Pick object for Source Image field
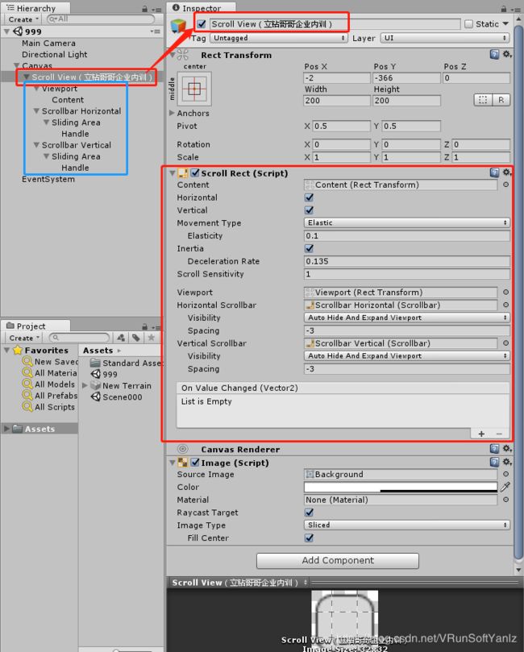Viewport: 524px width, 652px height. coord(505,474)
